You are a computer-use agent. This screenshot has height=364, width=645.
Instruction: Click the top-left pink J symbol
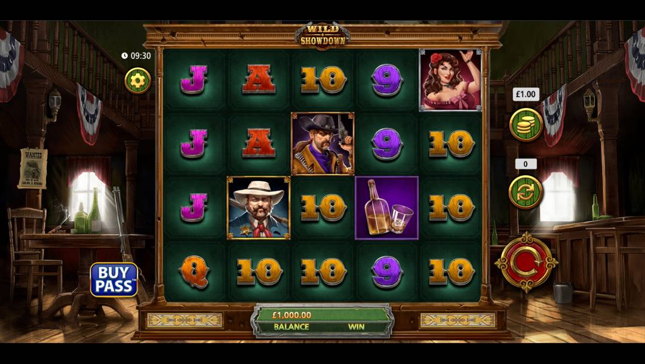pyautogui.click(x=194, y=80)
